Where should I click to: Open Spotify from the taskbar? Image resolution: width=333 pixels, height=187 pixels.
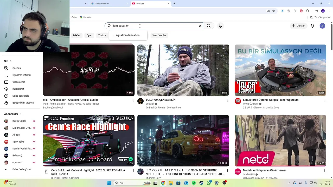[x=194, y=183]
